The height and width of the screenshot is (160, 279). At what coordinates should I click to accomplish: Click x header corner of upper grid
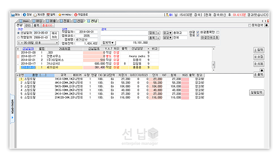pyautogui.click(x=18, y=49)
